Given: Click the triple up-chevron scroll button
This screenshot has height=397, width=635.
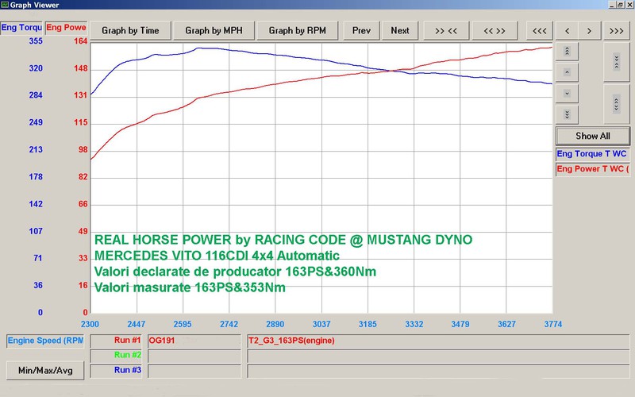Looking at the screenshot, I should tap(567, 52).
